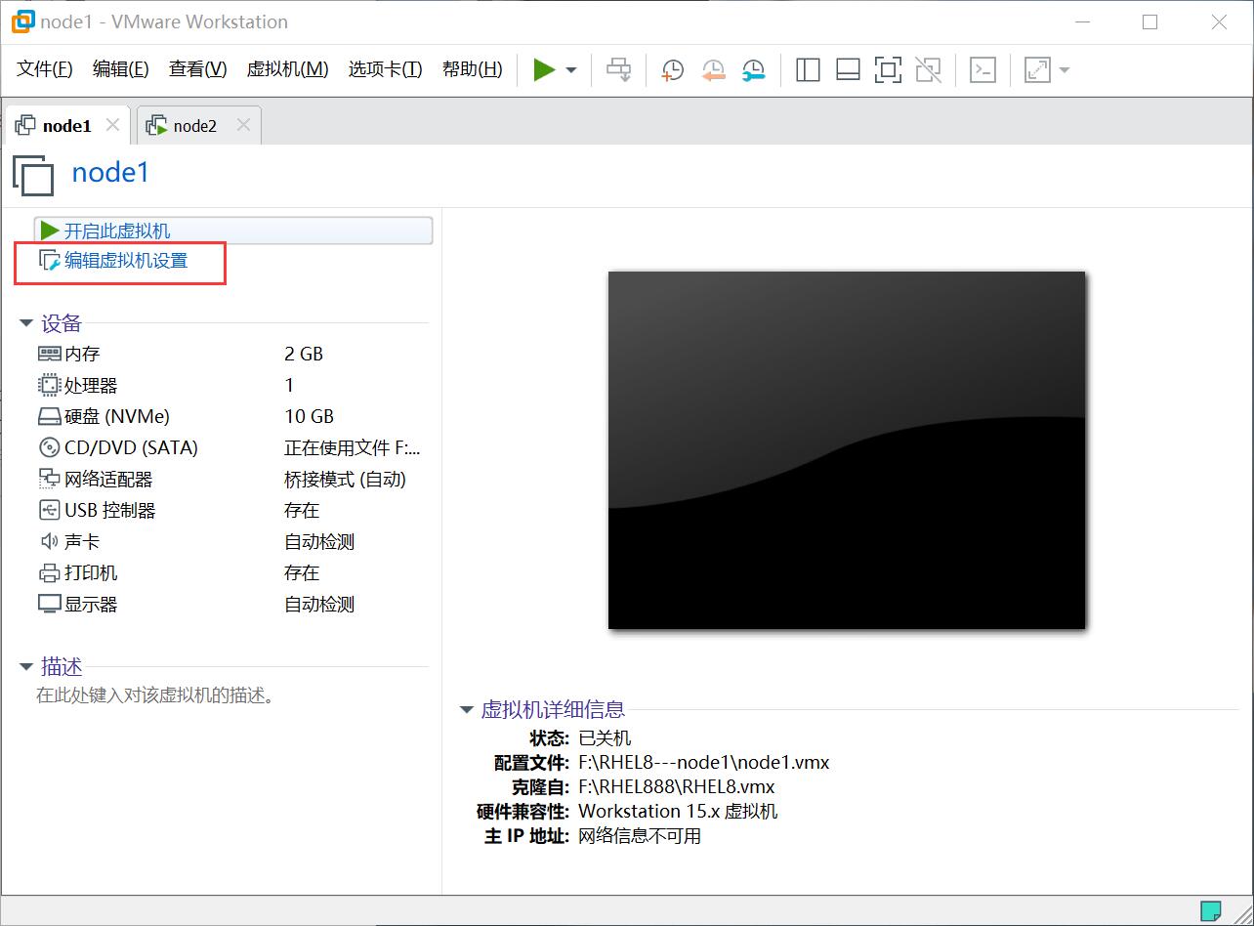This screenshot has width=1254, height=926.
Task: Open the 选项卡(T) menu
Action: (x=385, y=69)
